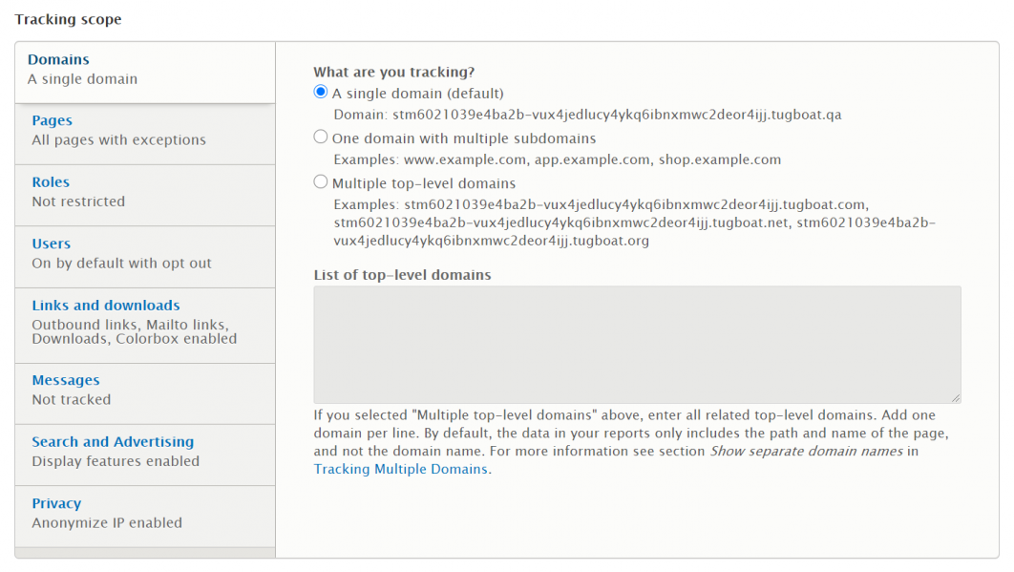Open the Links and downloads tab
This screenshot has height=572, width=1014.
105,306
